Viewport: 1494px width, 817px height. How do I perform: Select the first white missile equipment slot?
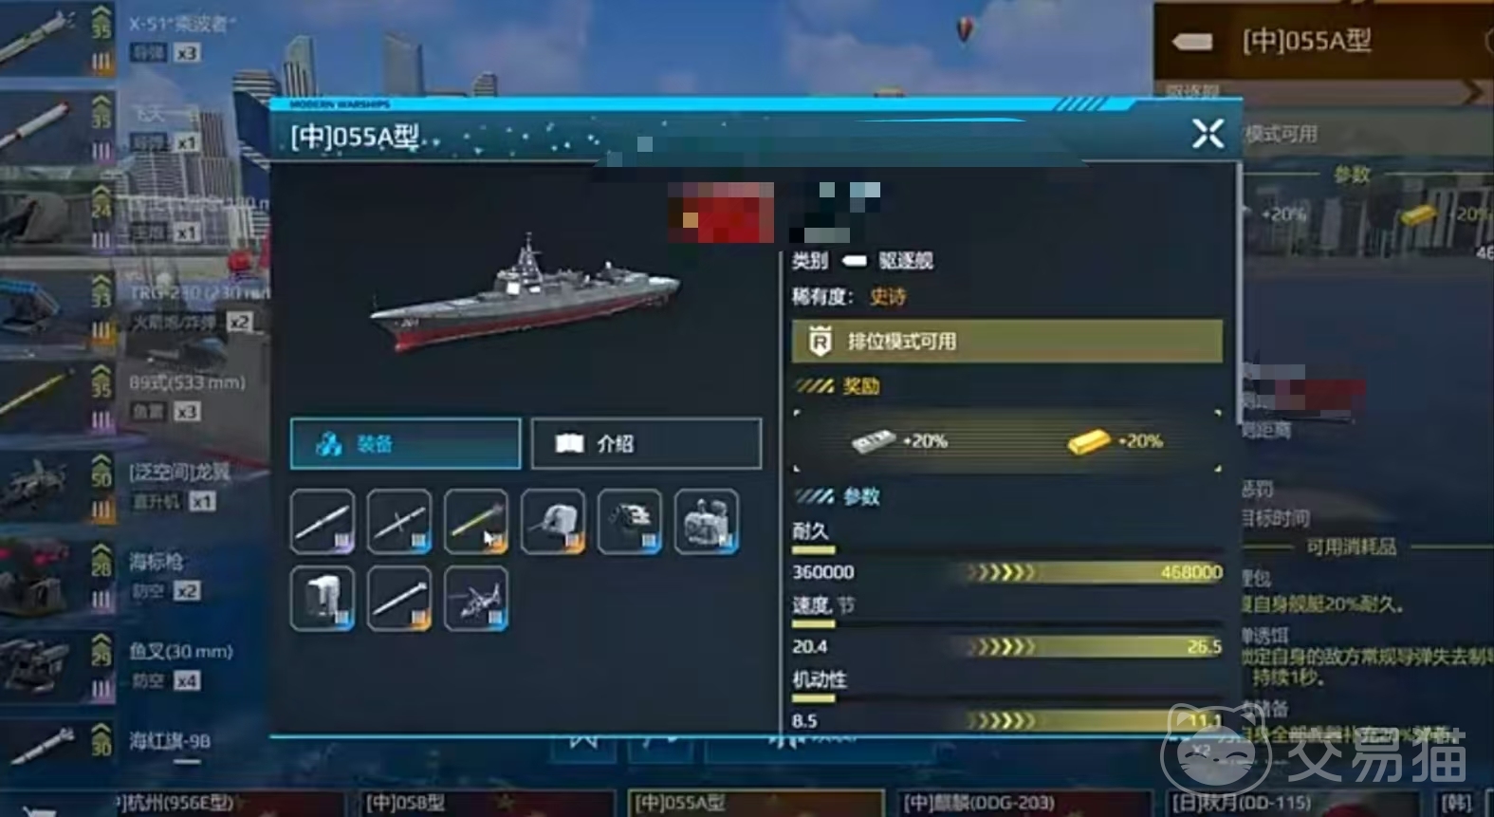pyautogui.click(x=323, y=521)
